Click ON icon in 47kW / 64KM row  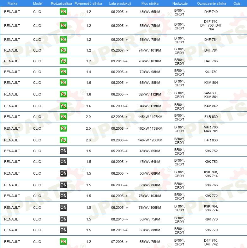(63, 162)
